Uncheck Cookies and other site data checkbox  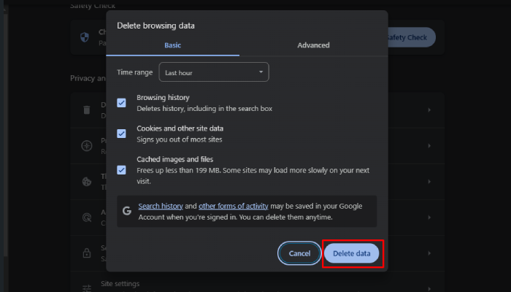(121, 134)
